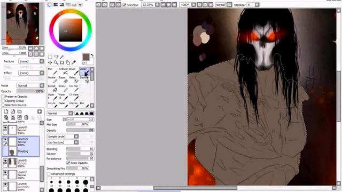Create a new layer folder
Viewport: 342px width, 192px height.
(19, 111)
